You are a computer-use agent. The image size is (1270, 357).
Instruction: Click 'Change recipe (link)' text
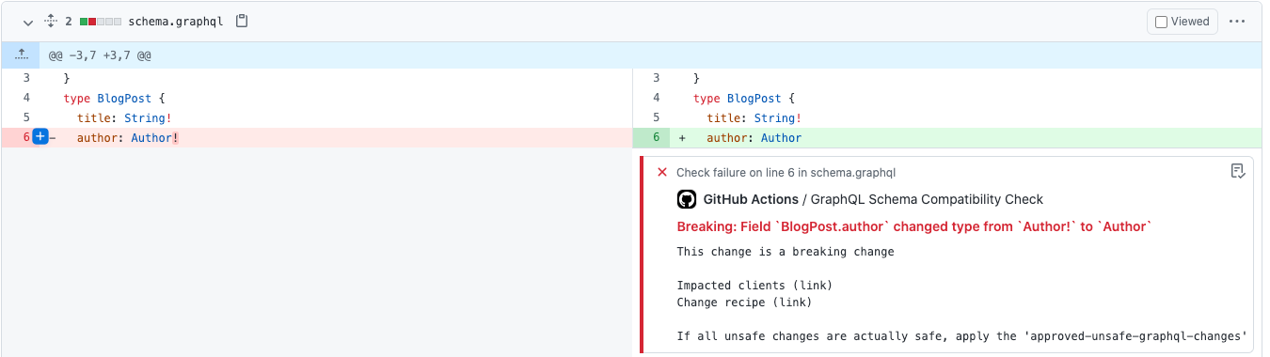[x=744, y=303]
